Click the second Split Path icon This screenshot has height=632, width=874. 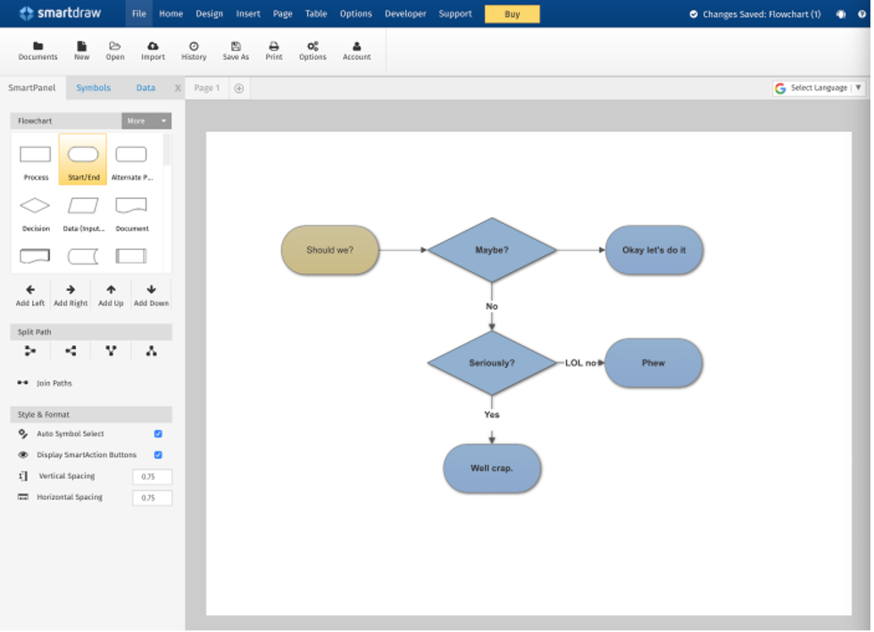(x=71, y=351)
